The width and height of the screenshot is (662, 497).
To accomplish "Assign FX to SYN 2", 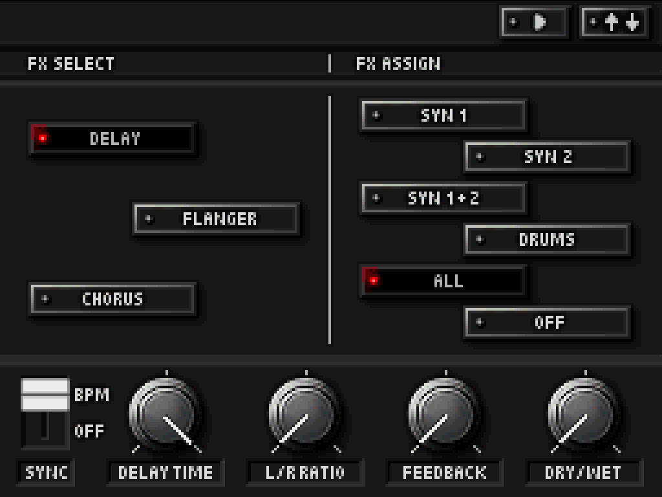I will click(547, 157).
